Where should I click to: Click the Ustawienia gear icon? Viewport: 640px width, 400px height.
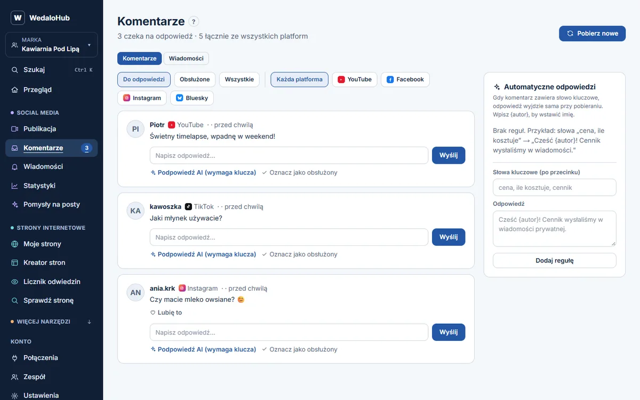pos(15,396)
